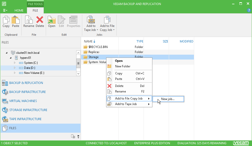This screenshot has height=146, width=252.
Task: Sort by the TYPE column header
Action: tap(140, 41)
